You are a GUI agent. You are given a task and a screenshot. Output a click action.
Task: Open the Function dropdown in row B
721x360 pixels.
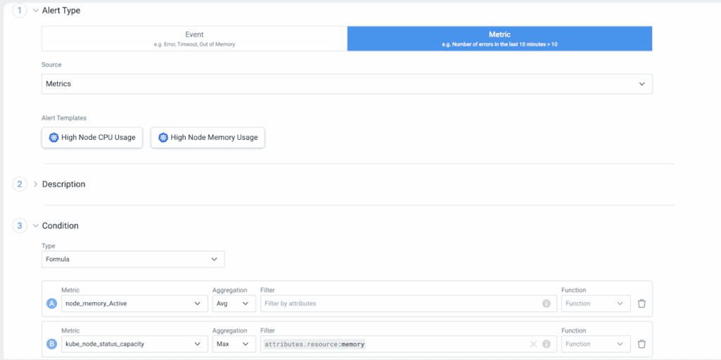(595, 344)
